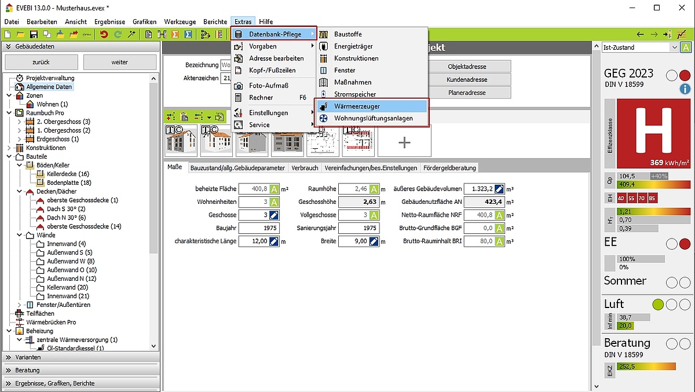695x392 pixels.
Task: Click the redo arrow in the toolbar
Action: [118, 34]
